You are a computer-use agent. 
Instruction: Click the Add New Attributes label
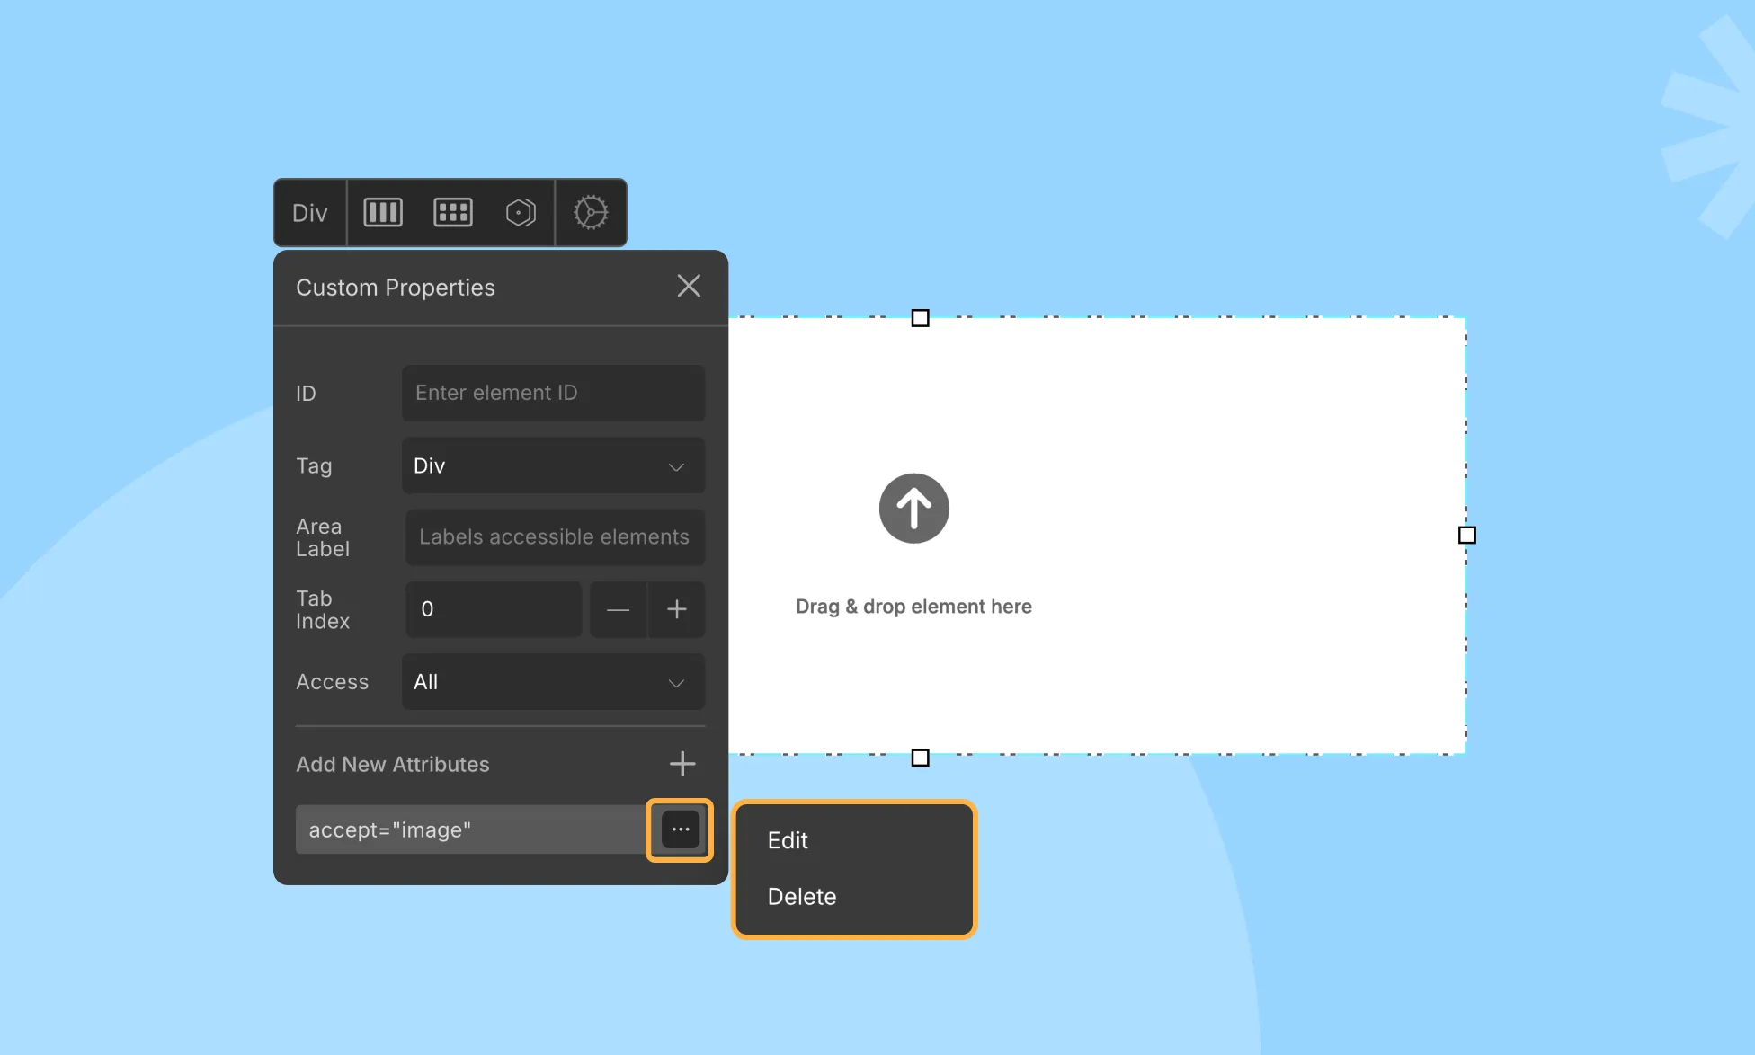pos(392,764)
